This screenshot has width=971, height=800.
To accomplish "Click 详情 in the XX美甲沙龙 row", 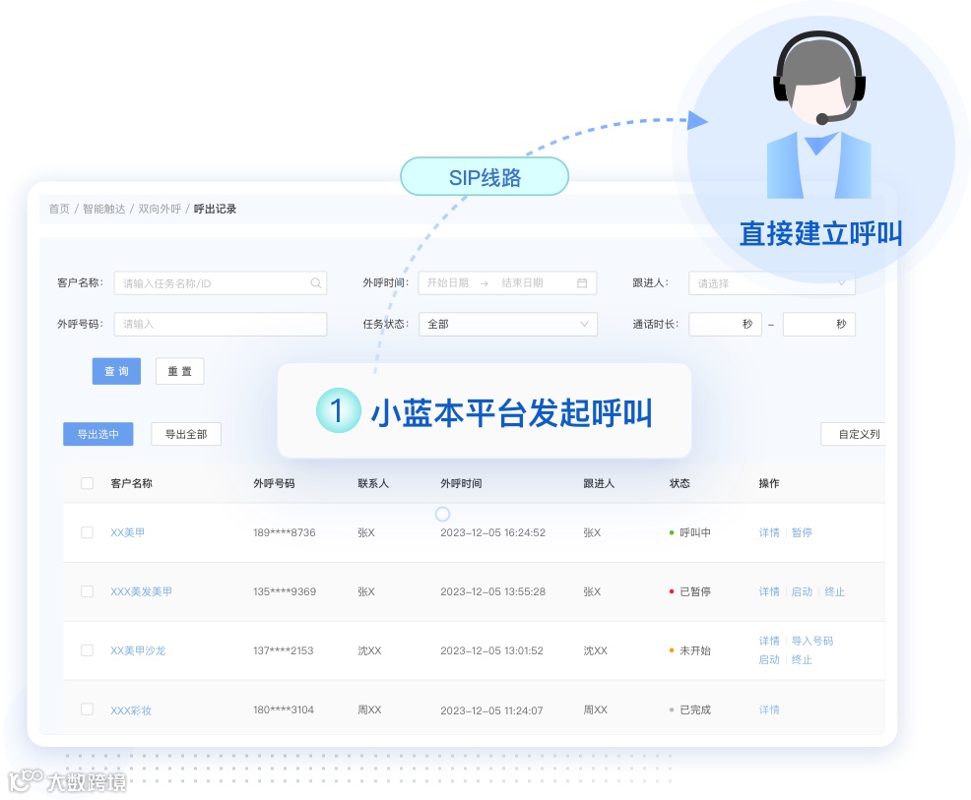I will pos(769,641).
